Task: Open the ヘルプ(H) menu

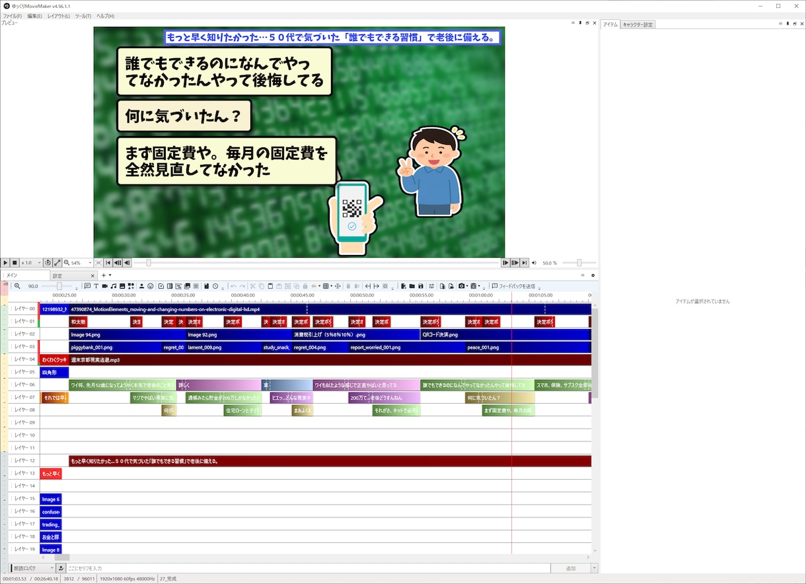Action: (105, 16)
